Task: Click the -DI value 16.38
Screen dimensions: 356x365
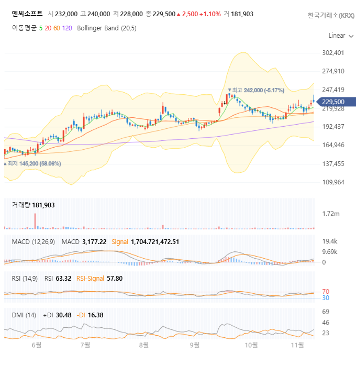Action: click(95, 315)
